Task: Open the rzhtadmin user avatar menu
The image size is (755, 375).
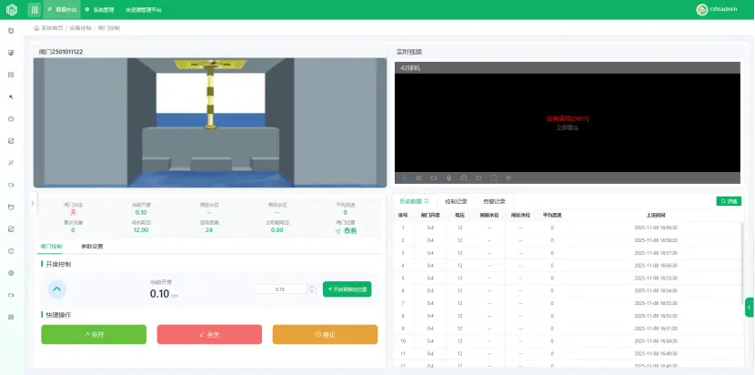Action: coord(702,10)
